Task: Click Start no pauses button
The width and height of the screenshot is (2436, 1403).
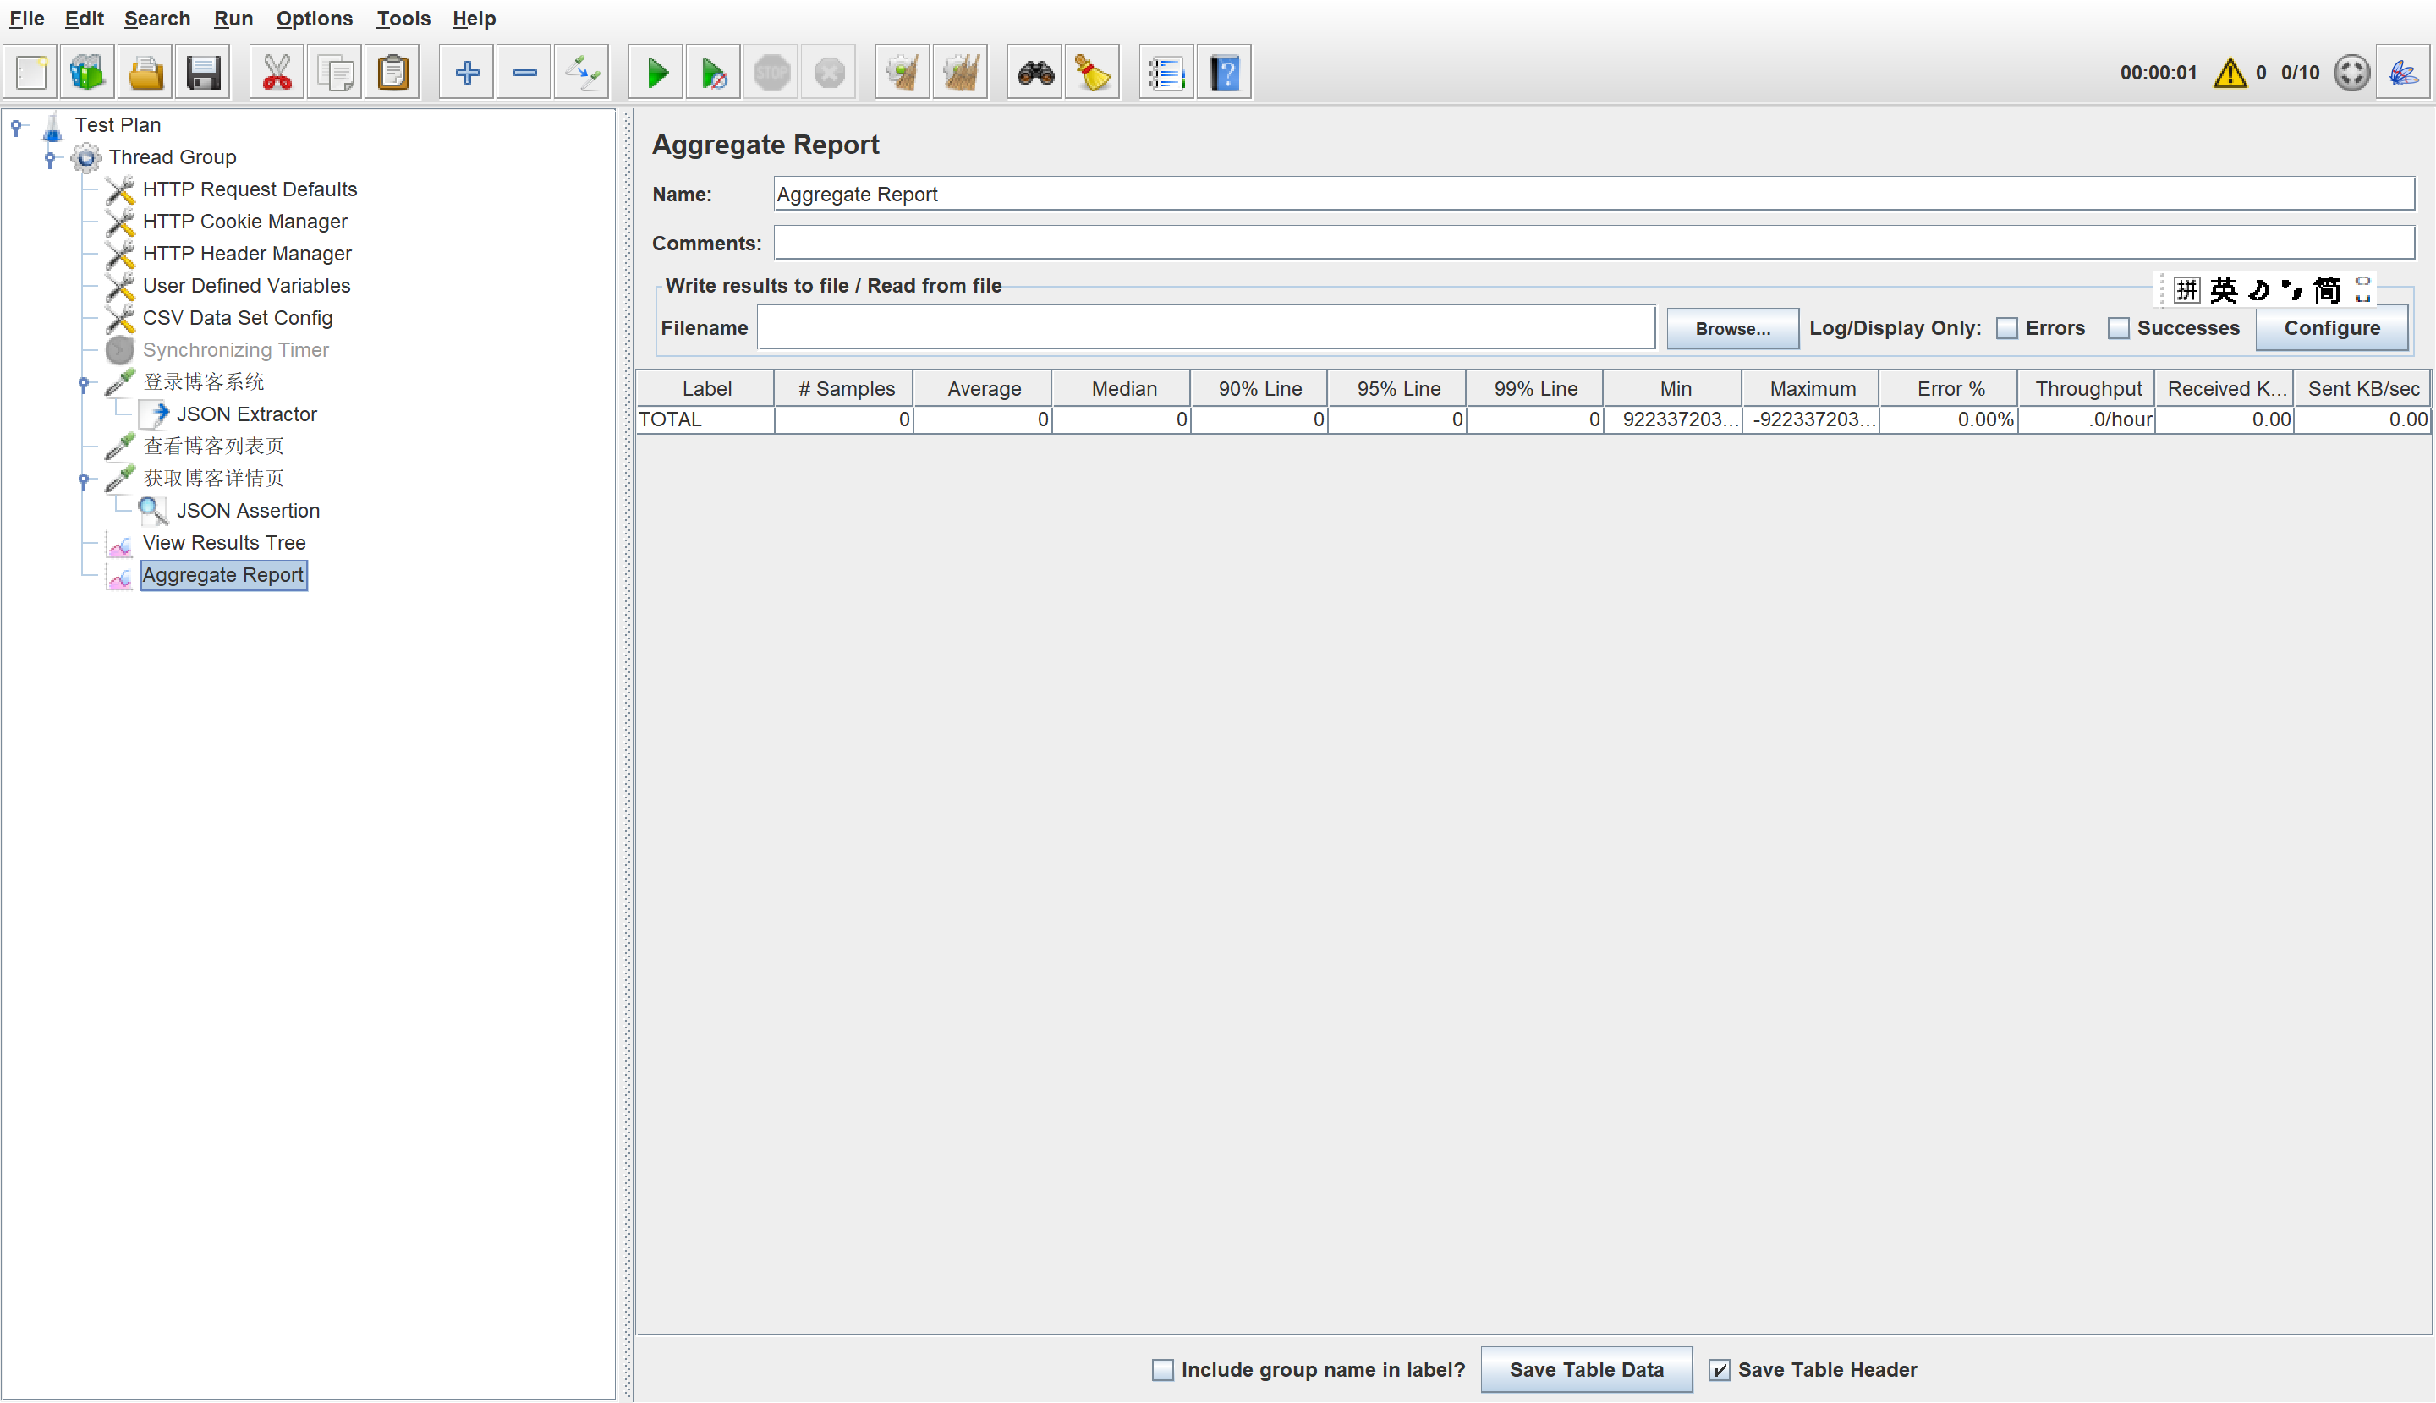Action: click(x=714, y=72)
